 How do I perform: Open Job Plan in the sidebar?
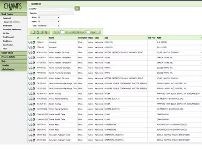(x=6, y=33)
